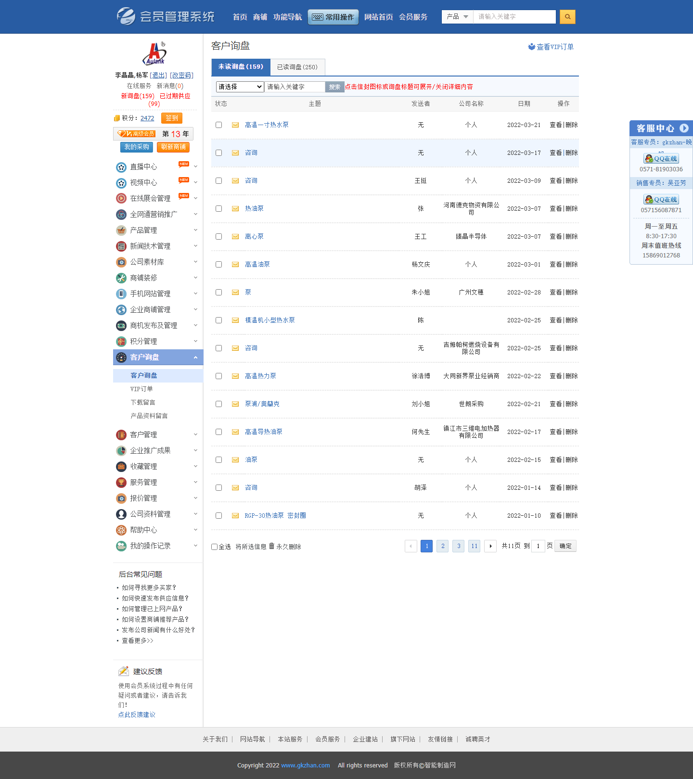Check the box for 高温一寸热水泵 inquiry
Image resolution: width=693 pixels, height=779 pixels.
click(x=219, y=125)
